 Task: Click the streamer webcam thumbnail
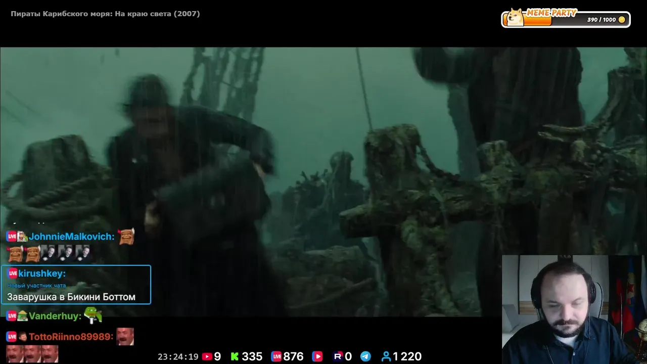coord(574,309)
